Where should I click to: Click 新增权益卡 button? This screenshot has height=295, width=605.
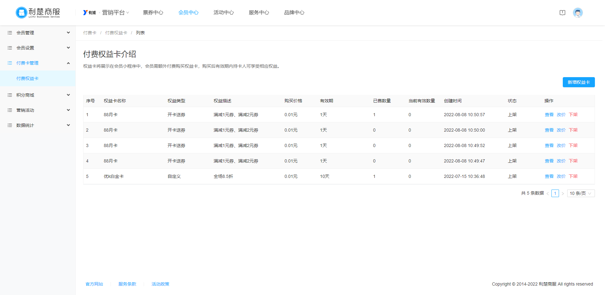click(x=579, y=82)
